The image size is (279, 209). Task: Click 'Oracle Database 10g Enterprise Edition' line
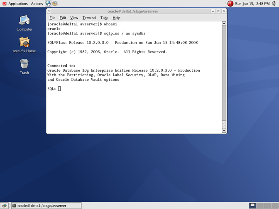click(x=124, y=70)
